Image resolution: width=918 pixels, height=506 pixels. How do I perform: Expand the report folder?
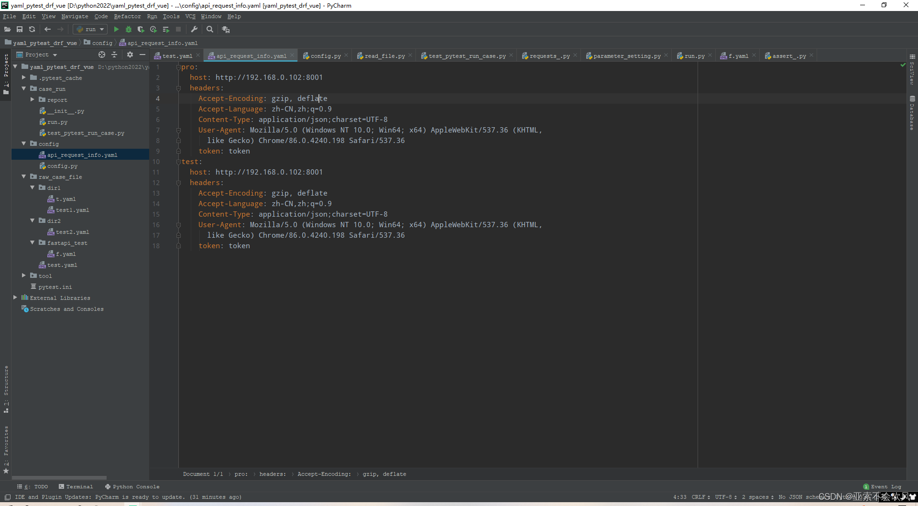pyautogui.click(x=33, y=99)
